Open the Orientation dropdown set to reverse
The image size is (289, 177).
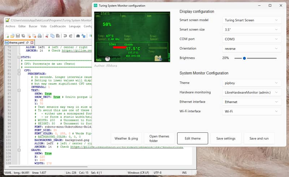pyautogui.click(x=251, y=49)
